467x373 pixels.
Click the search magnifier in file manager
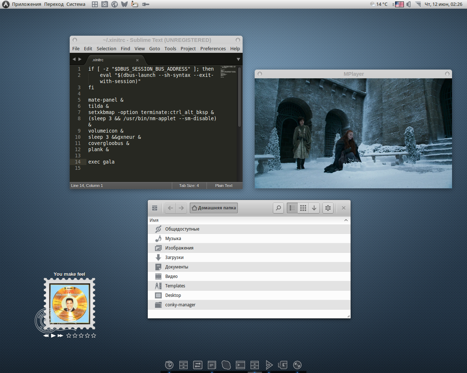[x=278, y=208]
